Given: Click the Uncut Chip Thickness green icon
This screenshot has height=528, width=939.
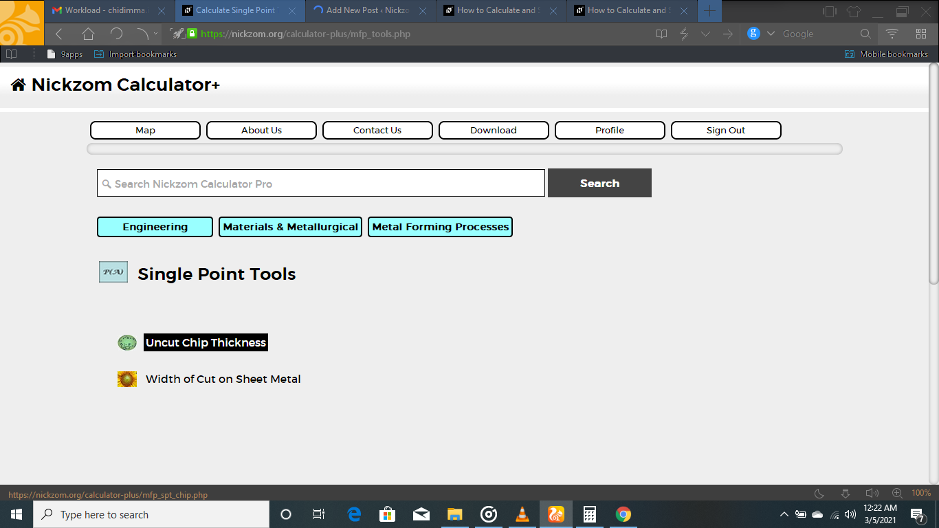Looking at the screenshot, I should [127, 342].
